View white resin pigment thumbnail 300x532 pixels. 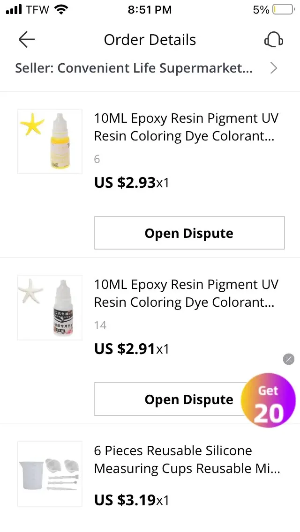pos(50,307)
